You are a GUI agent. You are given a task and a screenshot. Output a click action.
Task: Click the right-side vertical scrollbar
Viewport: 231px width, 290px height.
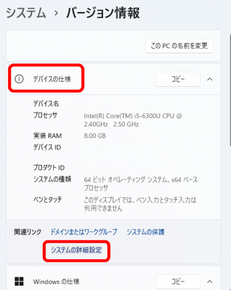pyautogui.click(x=230, y=90)
